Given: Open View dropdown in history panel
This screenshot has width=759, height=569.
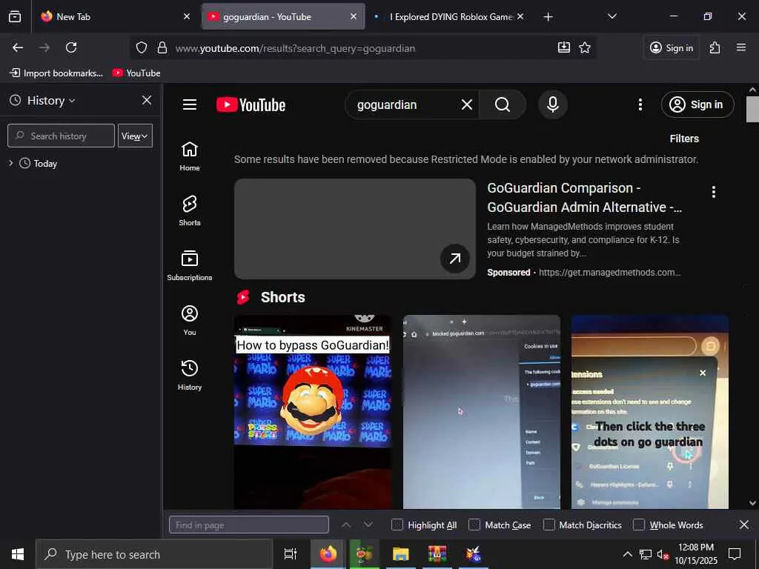Looking at the screenshot, I should pyautogui.click(x=135, y=136).
